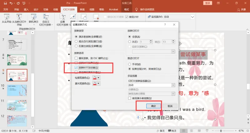Expand 幻灯片放映监视器 dropdown in dialog
The width and height of the screenshot is (250, 133).
pyautogui.click(x=173, y=85)
